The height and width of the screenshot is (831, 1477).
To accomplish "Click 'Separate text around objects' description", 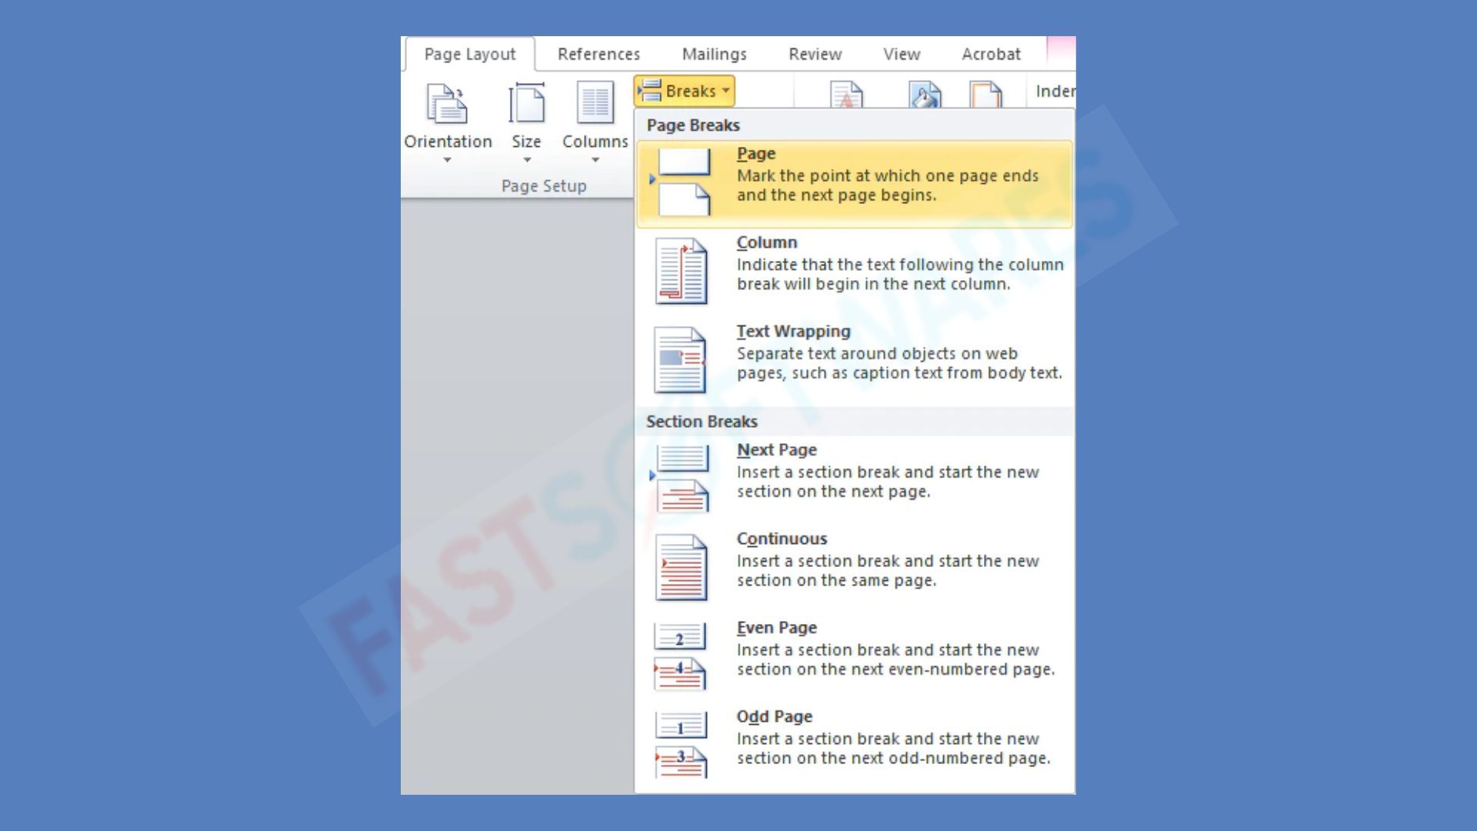I will click(899, 363).
